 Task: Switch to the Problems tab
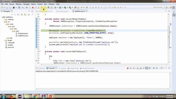(x=40, y=68)
